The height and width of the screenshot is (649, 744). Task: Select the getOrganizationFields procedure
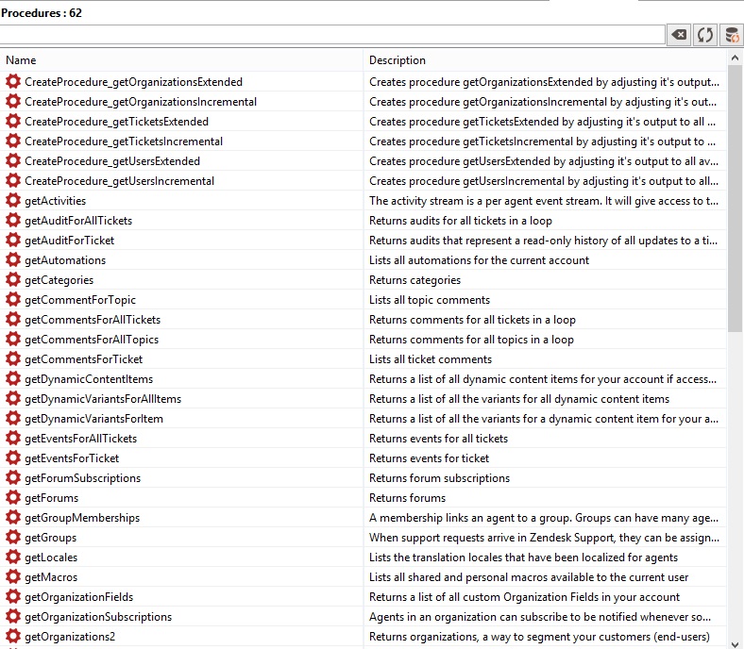tap(79, 597)
